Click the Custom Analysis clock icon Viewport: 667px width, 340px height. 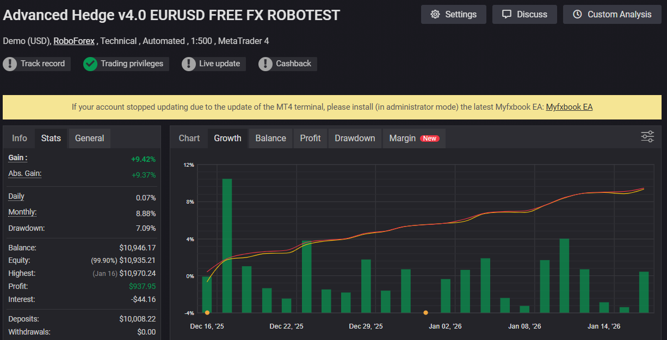coord(577,15)
